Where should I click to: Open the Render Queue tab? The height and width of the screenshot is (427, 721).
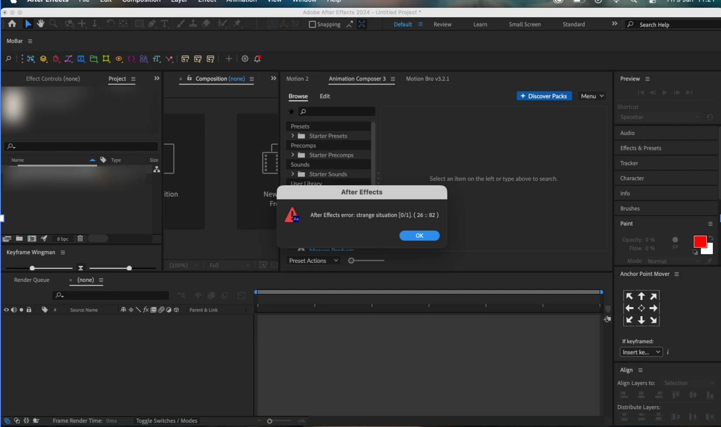click(x=31, y=280)
